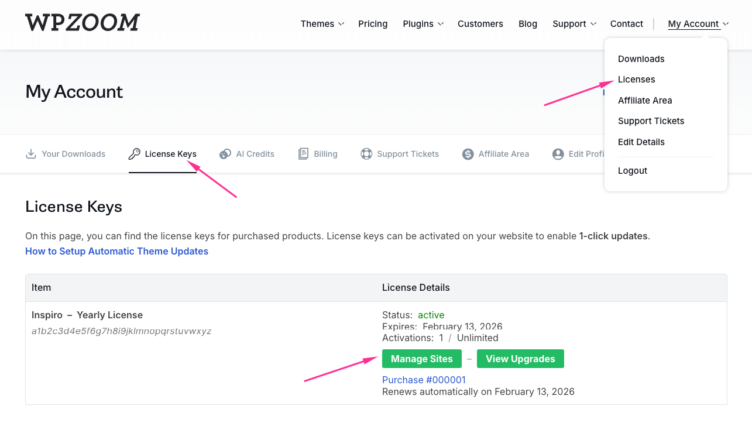Click the AI Credits coins icon
Screen dimensions: 752x440
point(225,154)
